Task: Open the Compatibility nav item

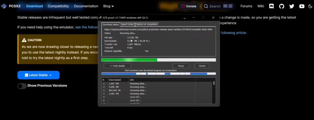Action: [x=58, y=6]
